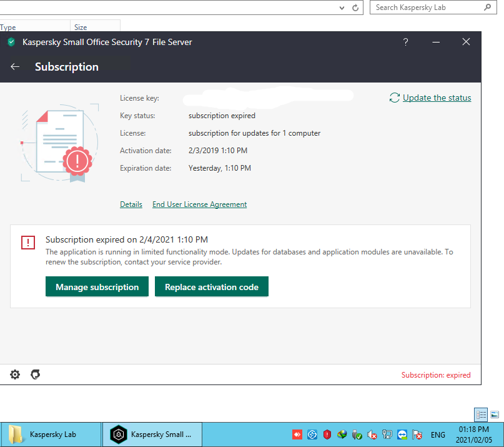Click the 'Subscription' page heading

point(67,67)
